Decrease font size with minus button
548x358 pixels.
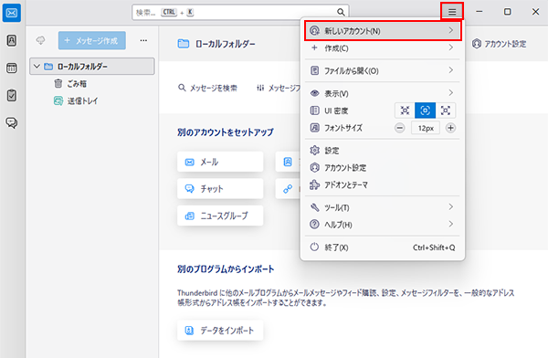click(399, 128)
